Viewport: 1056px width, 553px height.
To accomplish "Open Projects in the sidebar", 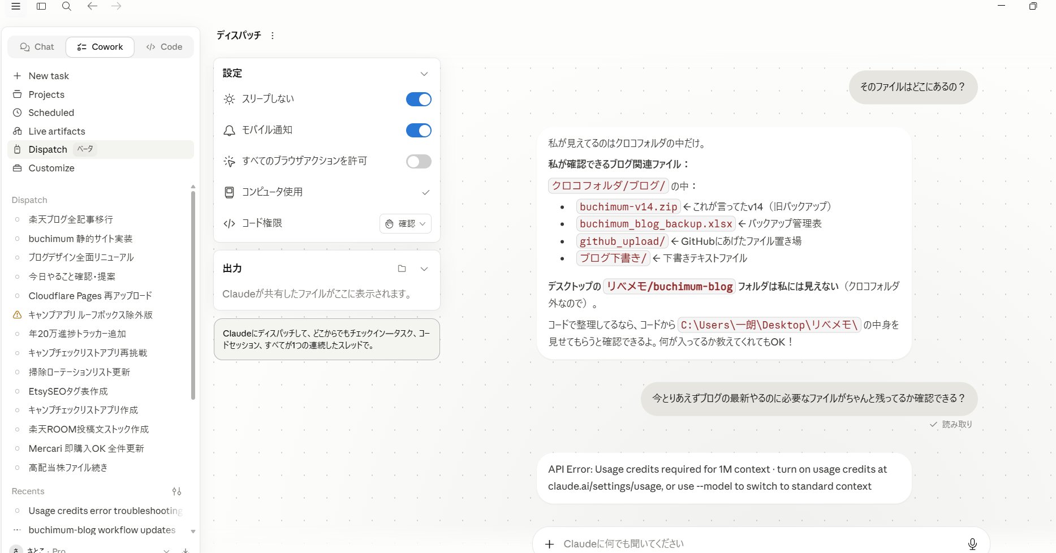I will coord(101,94).
